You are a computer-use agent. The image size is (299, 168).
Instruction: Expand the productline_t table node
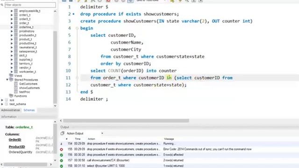(x=12, y=43)
